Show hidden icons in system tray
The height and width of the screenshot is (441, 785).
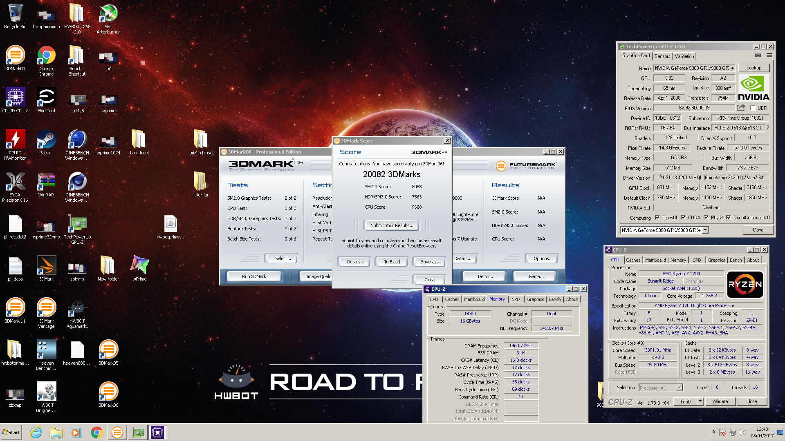(x=713, y=432)
